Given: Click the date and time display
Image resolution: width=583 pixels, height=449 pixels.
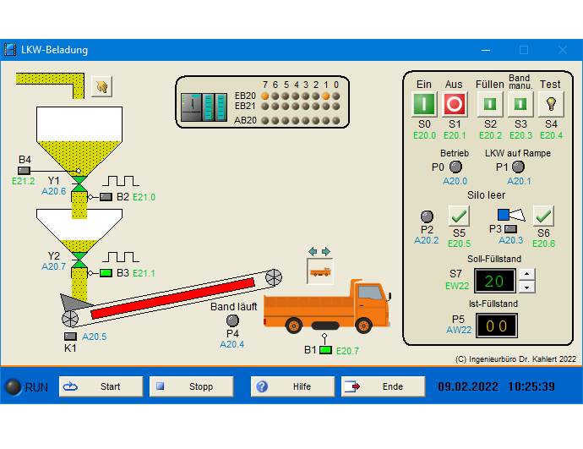Looking at the screenshot, I should click(x=496, y=386).
